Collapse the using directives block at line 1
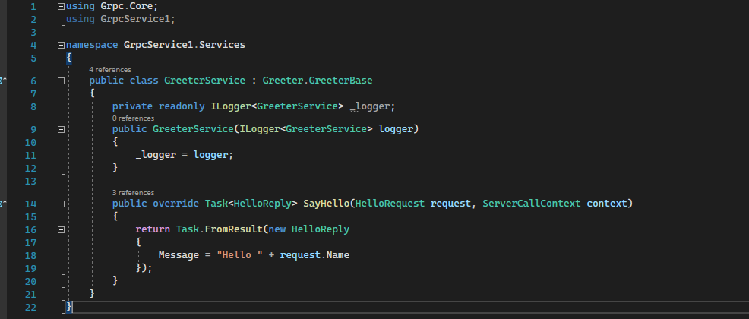Viewport: 749px width, 319px height. click(x=61, y=7)
